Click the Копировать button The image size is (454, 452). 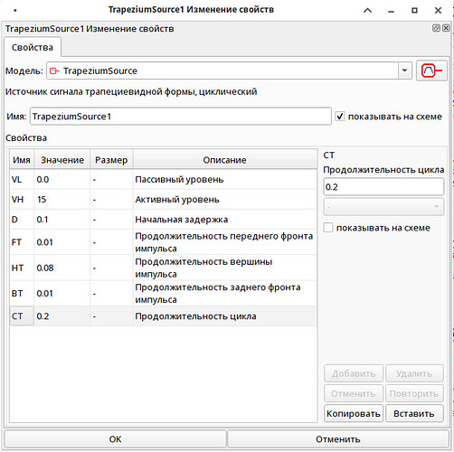click(x=354, y=413)
